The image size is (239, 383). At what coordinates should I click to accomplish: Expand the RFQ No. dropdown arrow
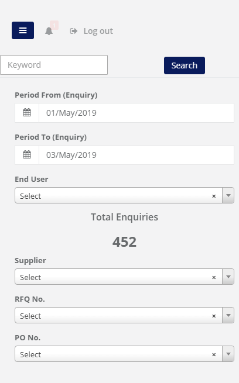(228, 315)
